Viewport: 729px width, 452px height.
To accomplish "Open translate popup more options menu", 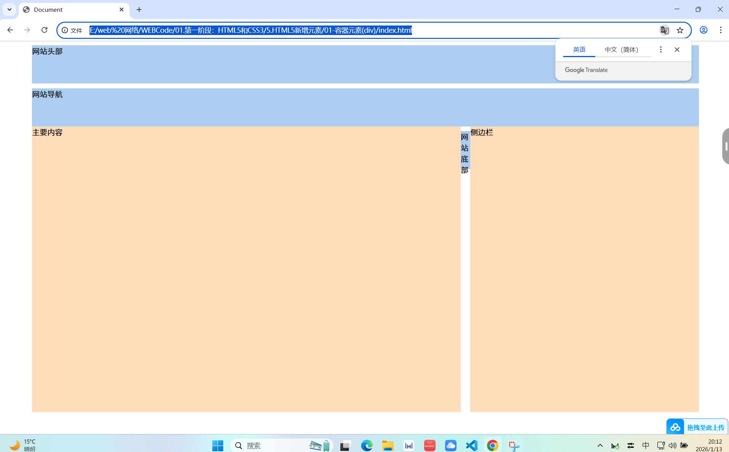I will pos(661,50).
